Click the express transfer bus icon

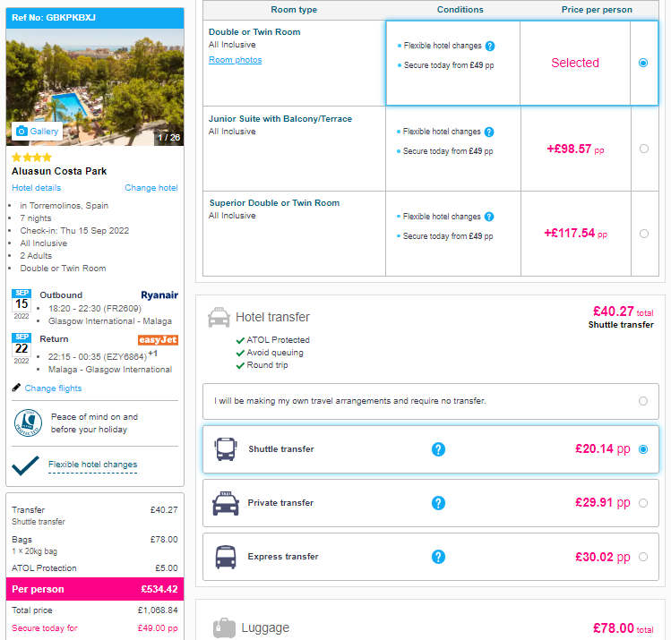(226, 557)
